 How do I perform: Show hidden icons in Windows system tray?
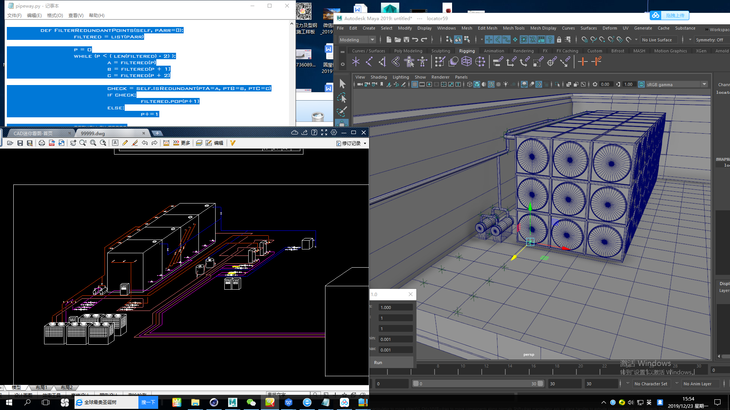(604, 402)
